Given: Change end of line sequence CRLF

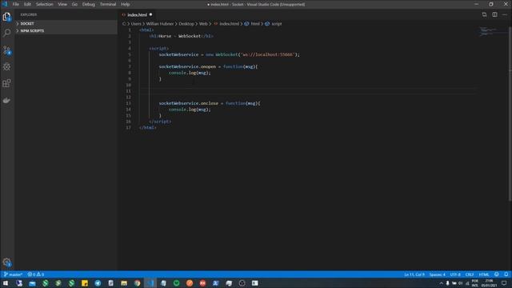Looking at the screenshot, I should coord(470,274).
